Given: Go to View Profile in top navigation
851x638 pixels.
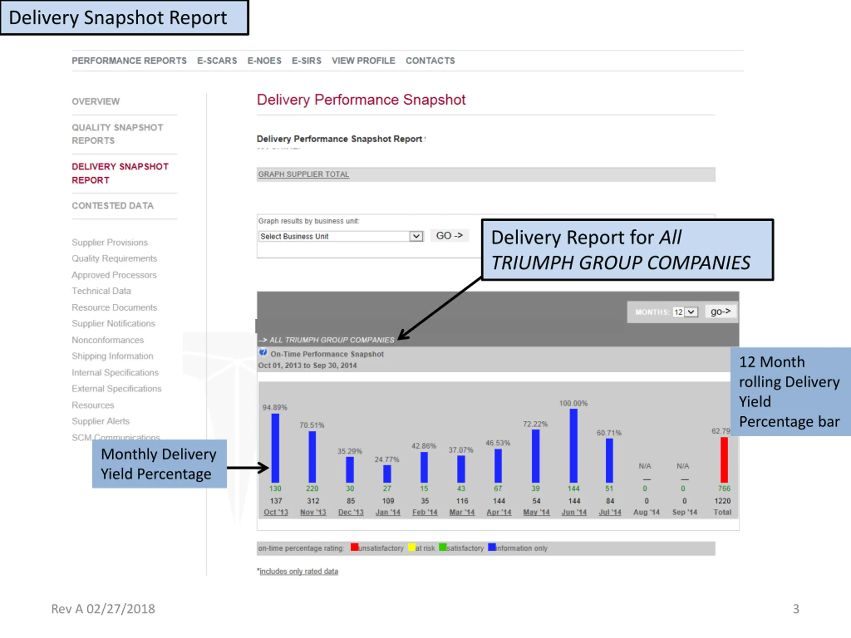Looking at the screenshot, I should click(x=363, y=61).
